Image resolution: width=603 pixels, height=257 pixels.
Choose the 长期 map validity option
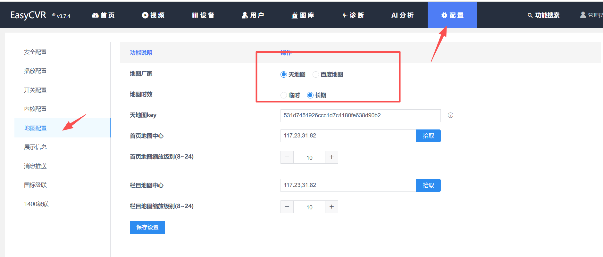310,95
